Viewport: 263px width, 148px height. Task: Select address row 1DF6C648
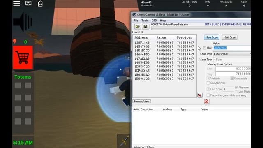pos(164,71)
